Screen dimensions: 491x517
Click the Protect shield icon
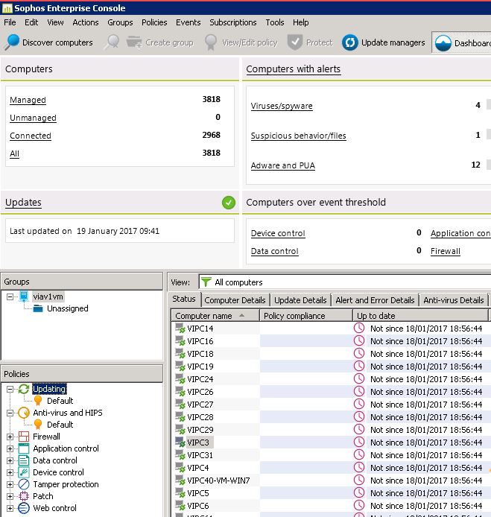coord(294,42)
